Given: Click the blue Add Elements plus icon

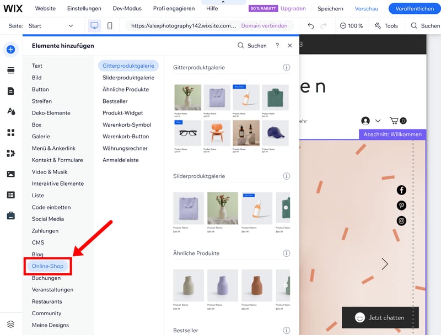Looking at the screenshot, I should (11, 50).
